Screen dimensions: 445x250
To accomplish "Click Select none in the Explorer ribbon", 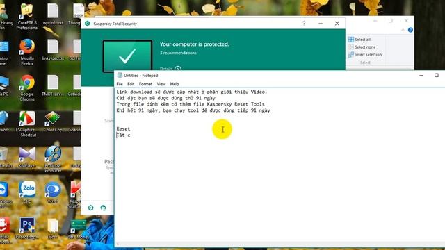I will (x=362, y=47).
